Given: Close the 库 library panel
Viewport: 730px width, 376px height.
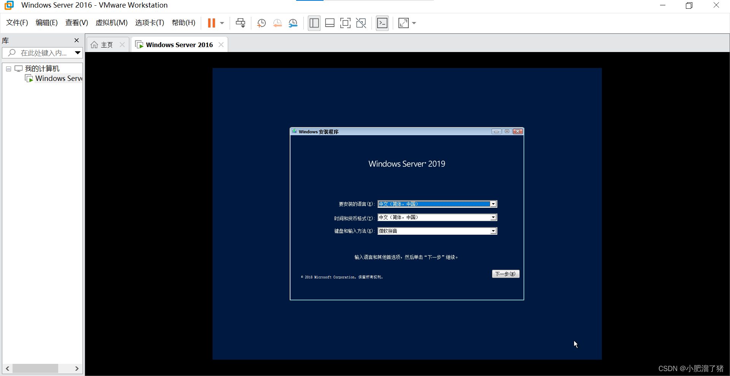Looking at the screenshot, I should tap(76, 40).
